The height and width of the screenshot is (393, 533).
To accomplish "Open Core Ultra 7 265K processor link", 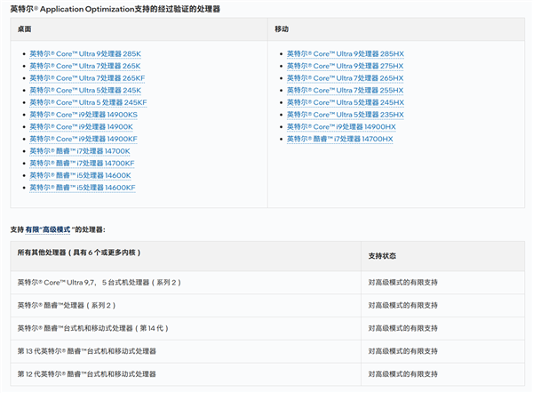I will click(85, 66).
